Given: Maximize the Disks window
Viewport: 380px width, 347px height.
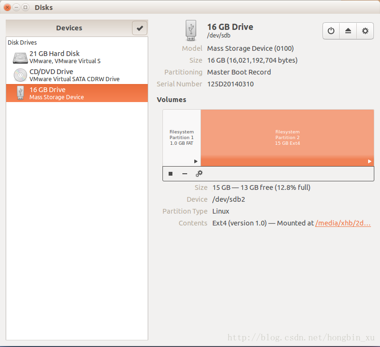Looking at the screenshot, I should [x=25, y=8].
